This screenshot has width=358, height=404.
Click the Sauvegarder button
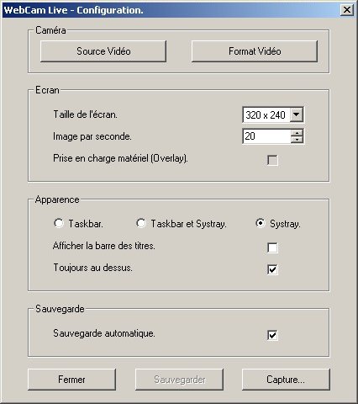[x=179, y=380]
